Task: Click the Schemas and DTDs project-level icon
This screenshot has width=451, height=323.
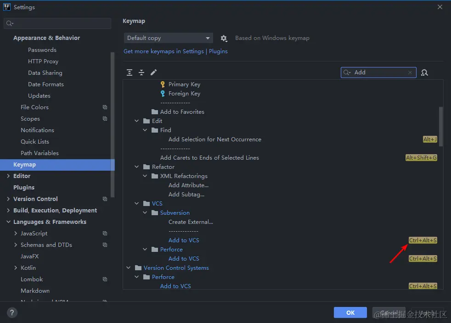Action: click(x=105, y=245)
